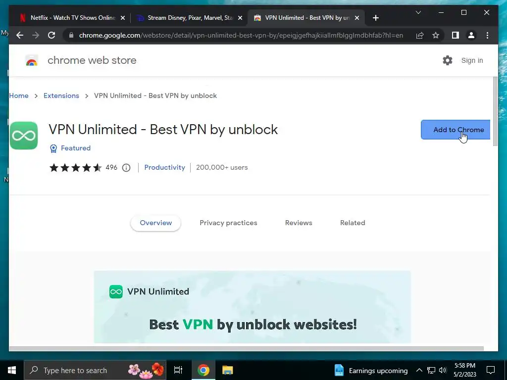Open the Privacy practices tab

click(x=228, y=223)
